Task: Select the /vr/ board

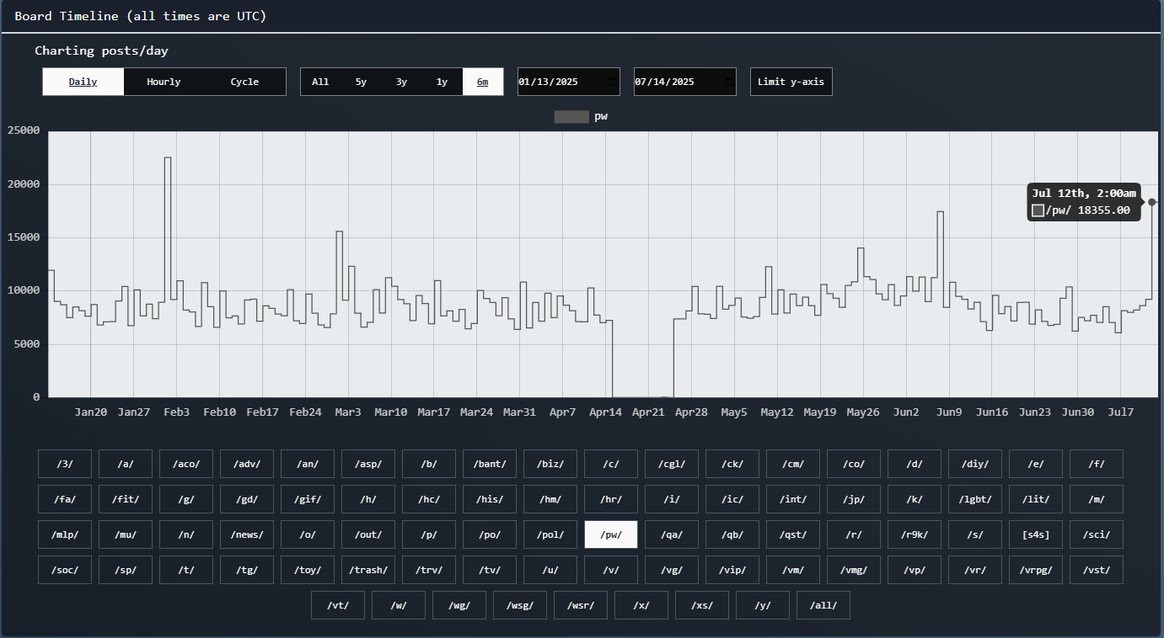Action: 975,570
